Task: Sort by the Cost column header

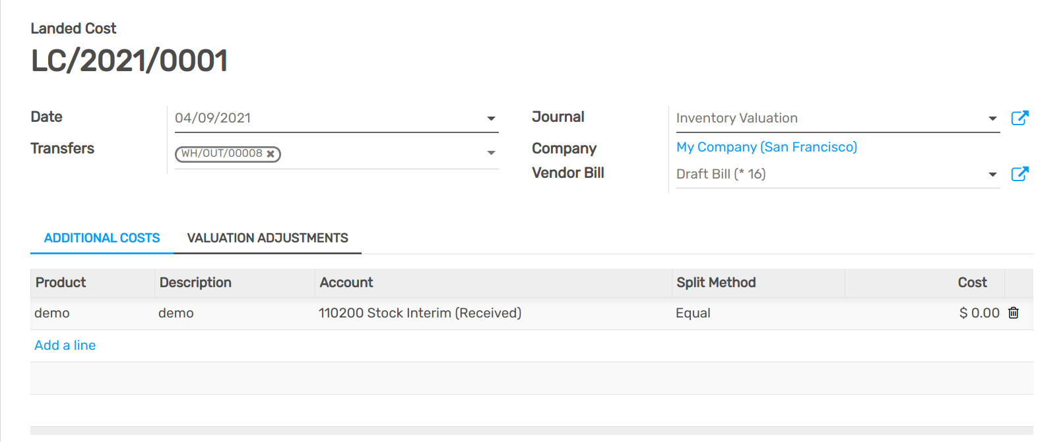Action: pyautogui.click(x=924, y=283)
